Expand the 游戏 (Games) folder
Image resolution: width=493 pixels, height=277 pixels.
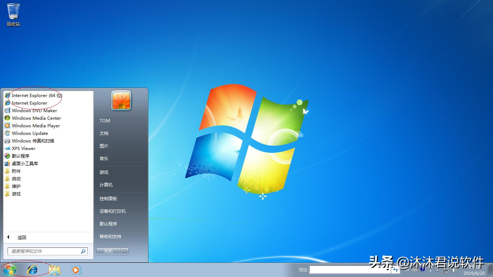point(16,194)
